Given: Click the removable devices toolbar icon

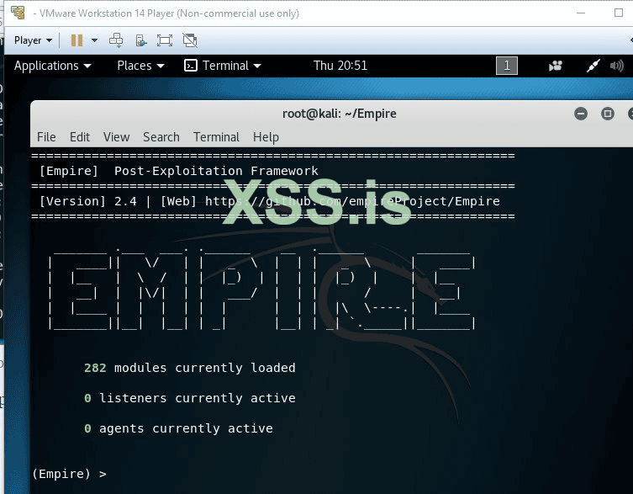Looking at the screenshot, I should (141, 40).
